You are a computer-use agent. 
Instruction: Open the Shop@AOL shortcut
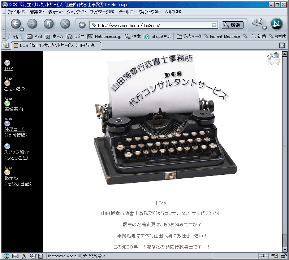click(158, 36)
